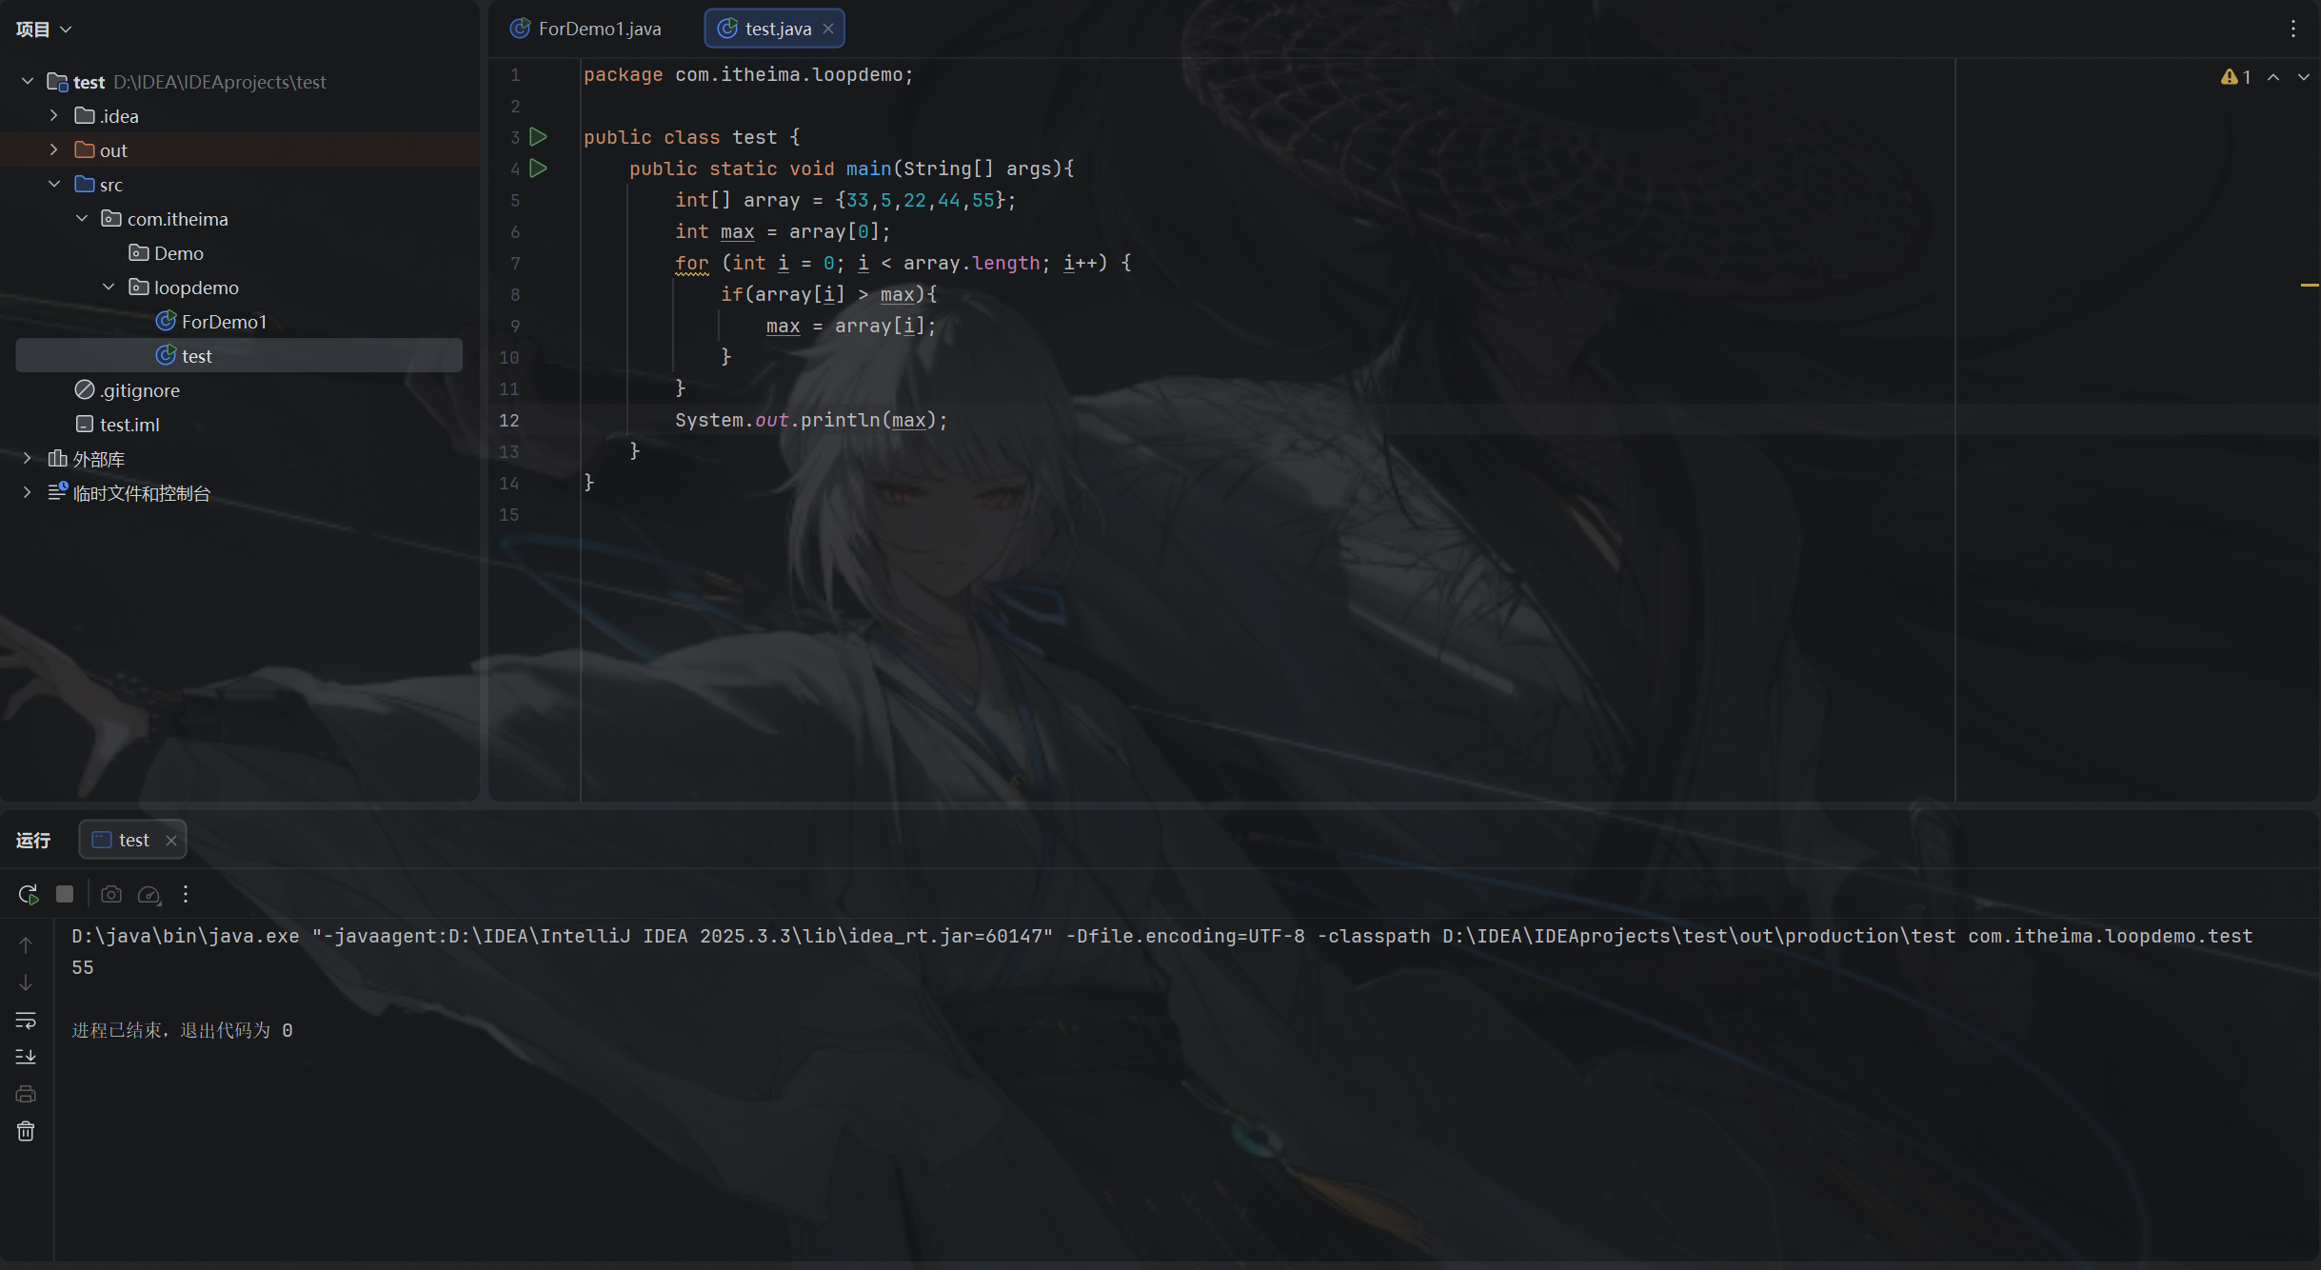The height and width of the screenshot is (1270, 2321).
Task: Collapse the test project root node
Action: [x=28, y=82]
